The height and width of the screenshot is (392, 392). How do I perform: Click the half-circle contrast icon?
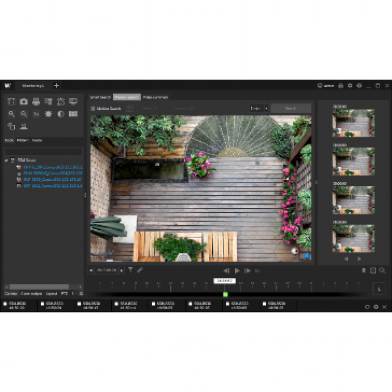point(61,114)
